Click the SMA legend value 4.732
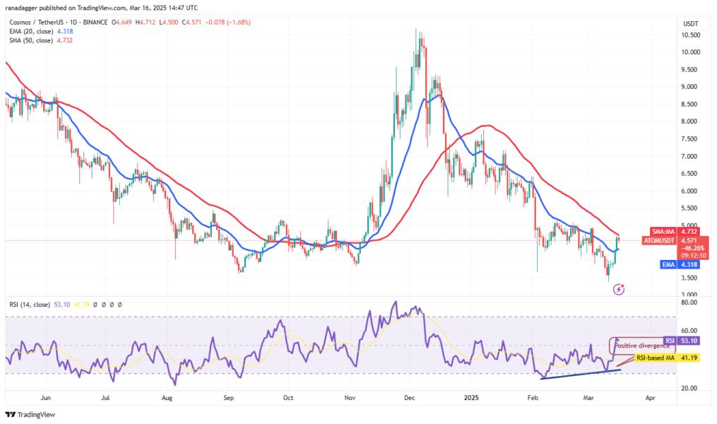 pyautogui.click(x=64, y=40)
